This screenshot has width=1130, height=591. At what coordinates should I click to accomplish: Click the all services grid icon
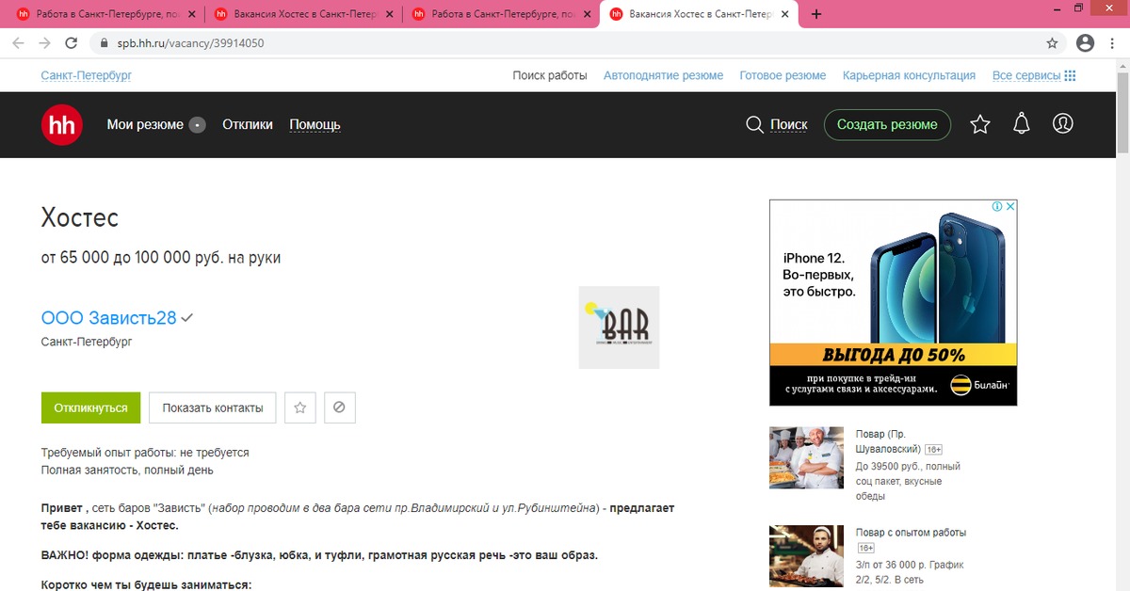pyautogui.click(x=1070, y=75)
